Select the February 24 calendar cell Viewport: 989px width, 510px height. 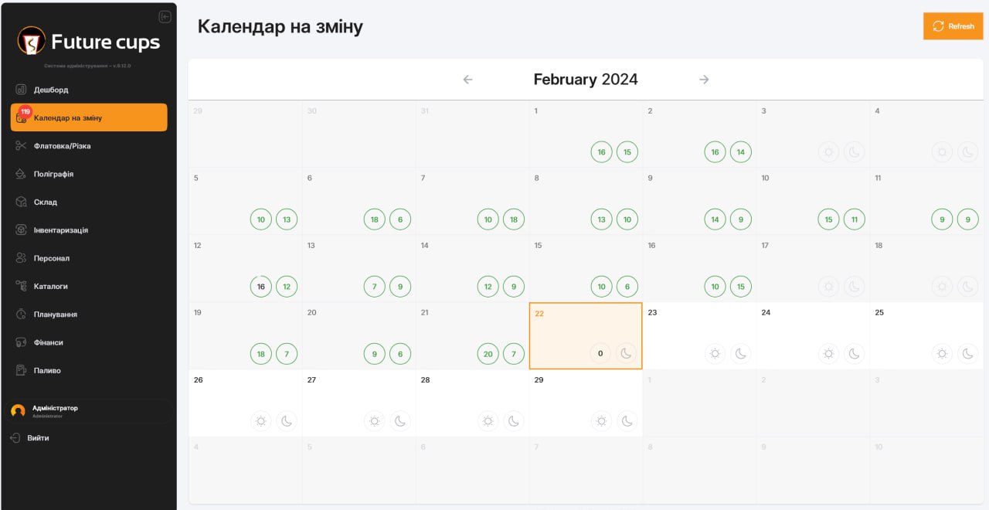coord(813,335)
